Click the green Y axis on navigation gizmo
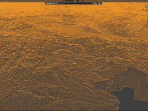 [x=146, y=11]
